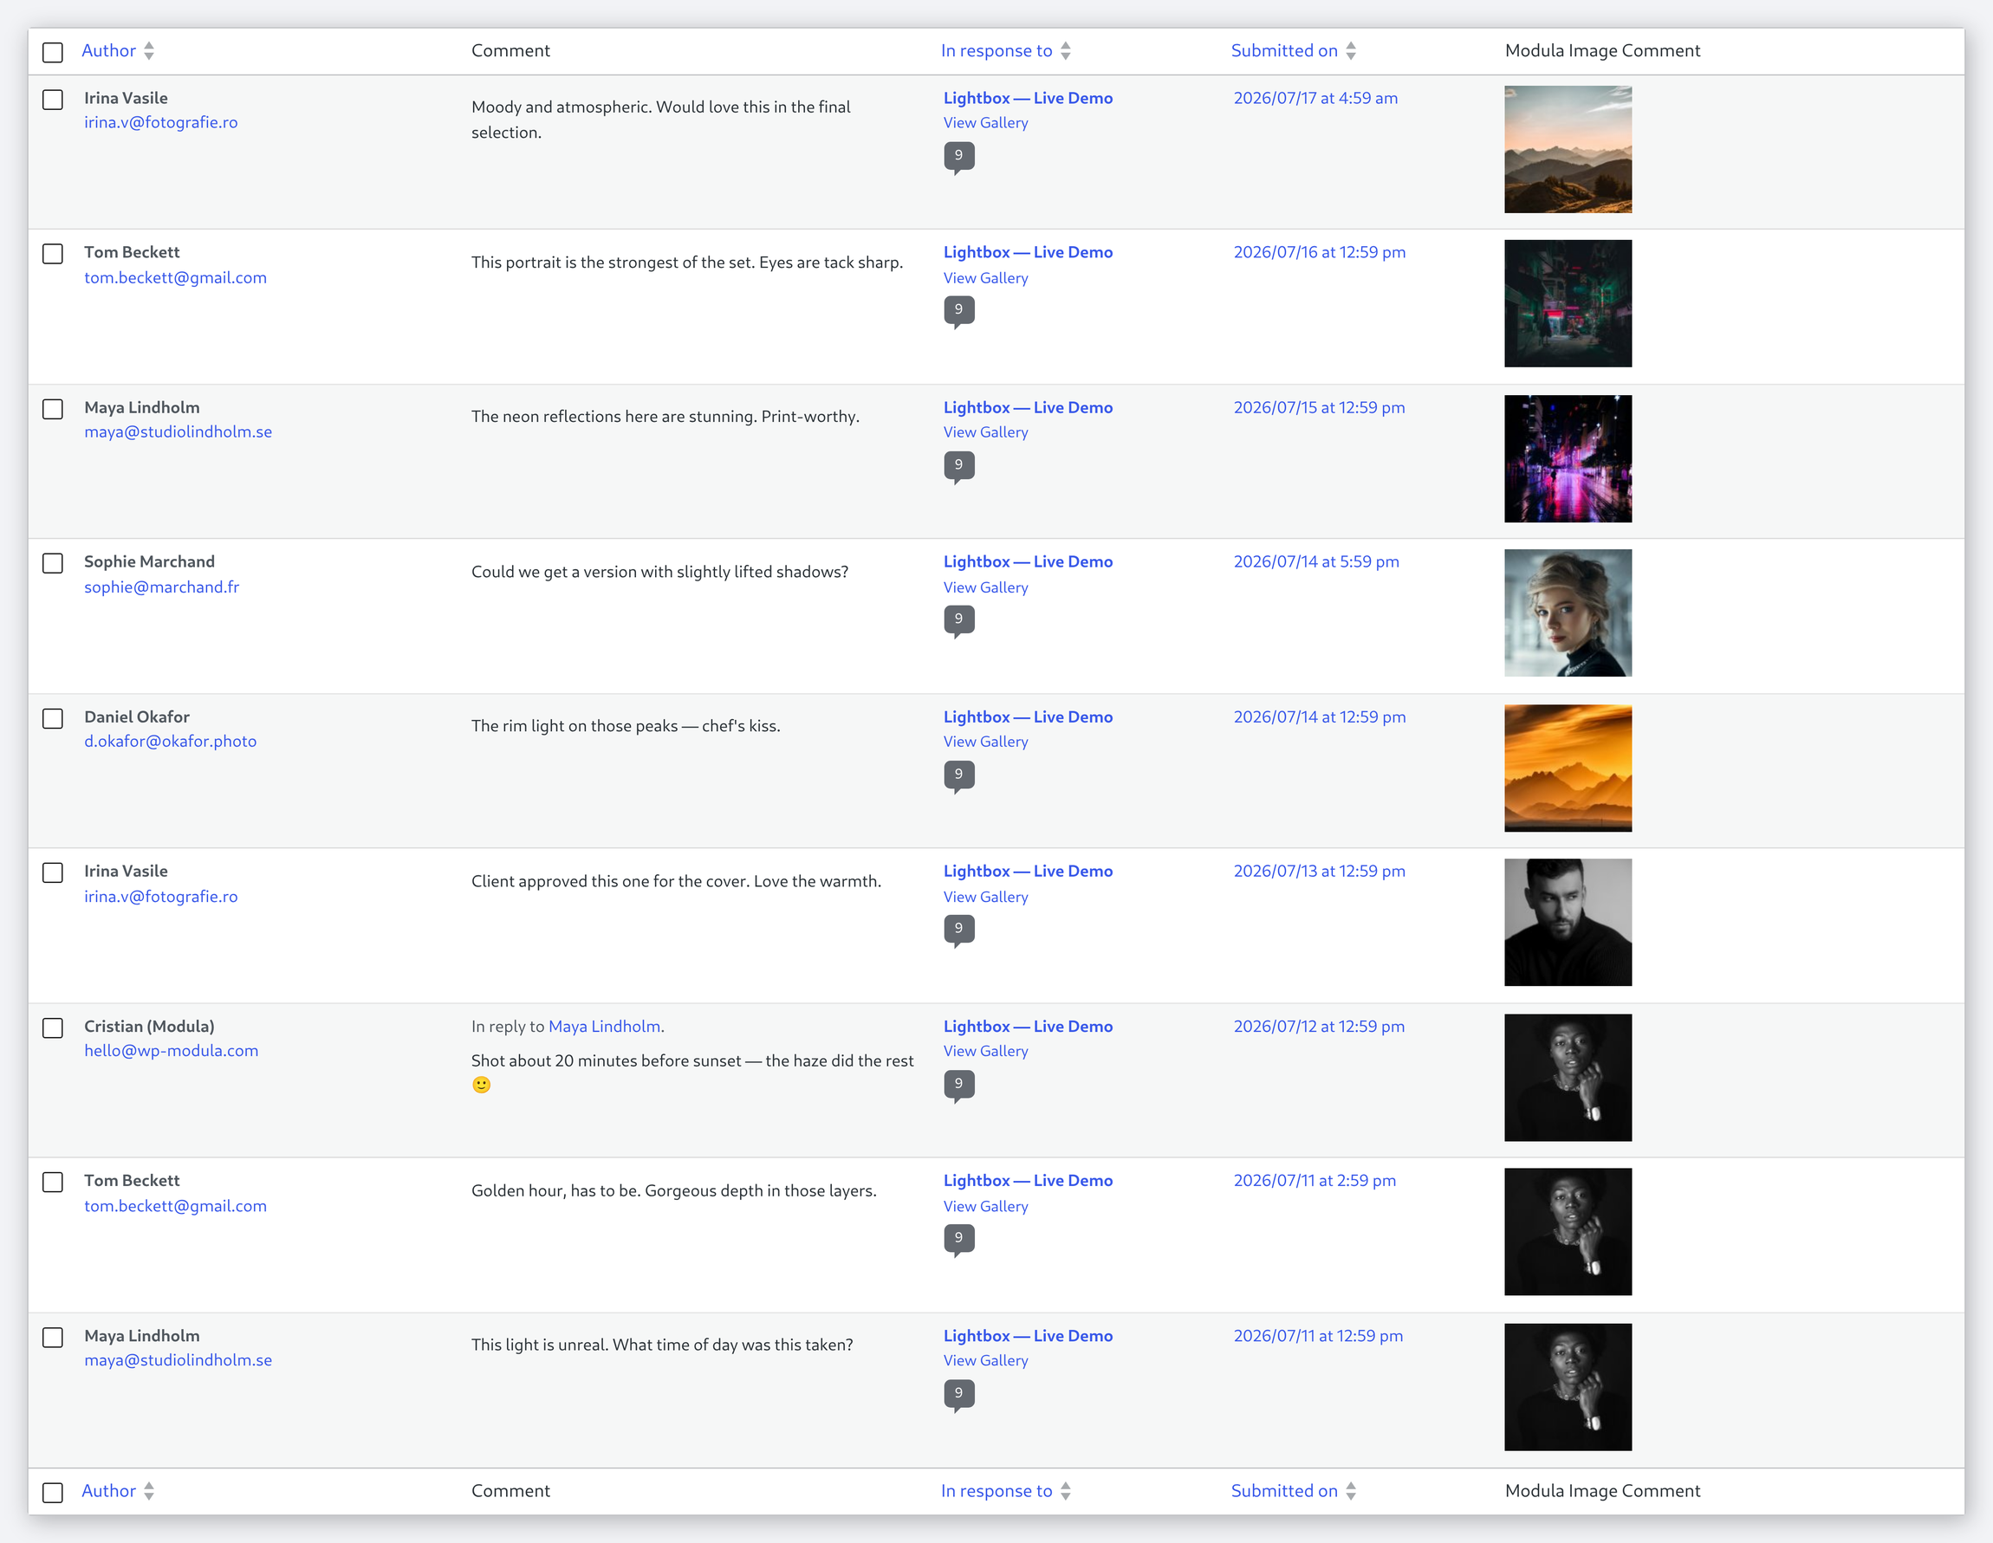The height and width of the screenshot is (1543, 1993).
Task: Click sort arrows beside bottom Author header
Action: (149, 1491)
